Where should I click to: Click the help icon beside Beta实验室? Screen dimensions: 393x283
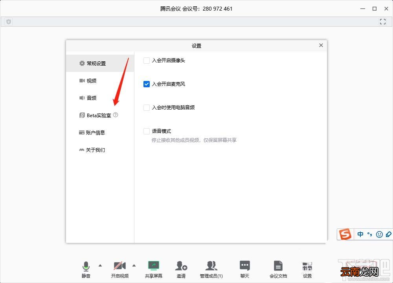pyautogui.click(x=116, y=115)
